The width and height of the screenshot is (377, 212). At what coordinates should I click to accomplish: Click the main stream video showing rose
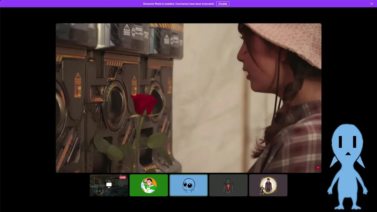(188, 98)
